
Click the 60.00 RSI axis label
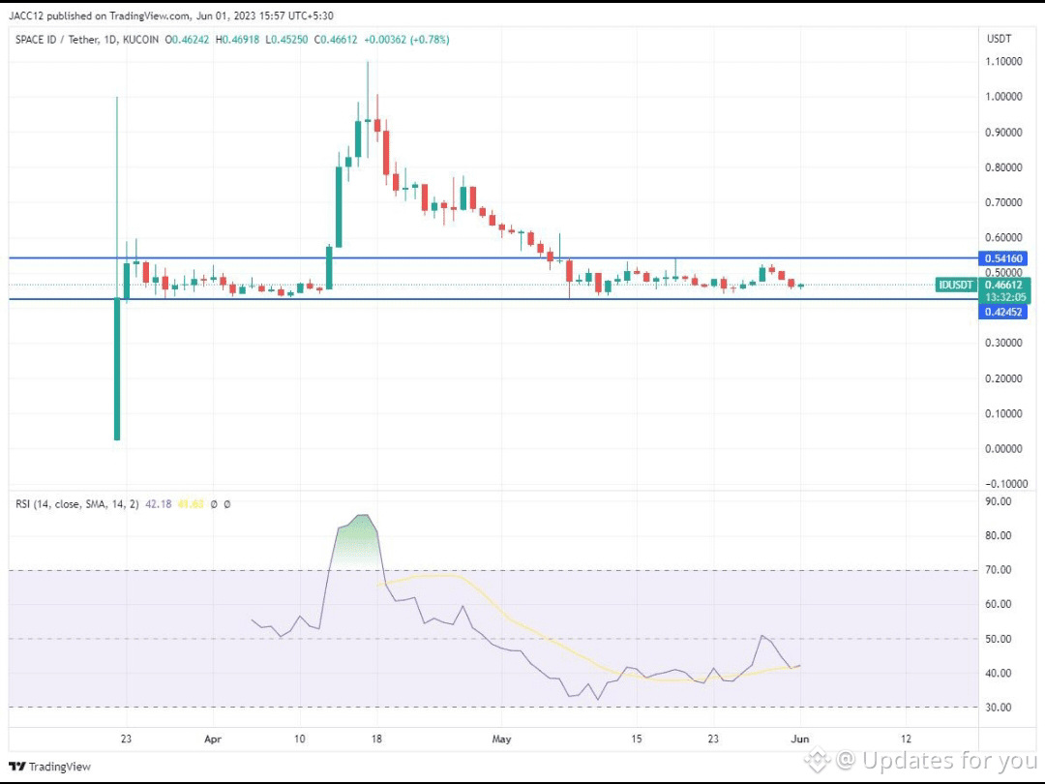(999, 604)
